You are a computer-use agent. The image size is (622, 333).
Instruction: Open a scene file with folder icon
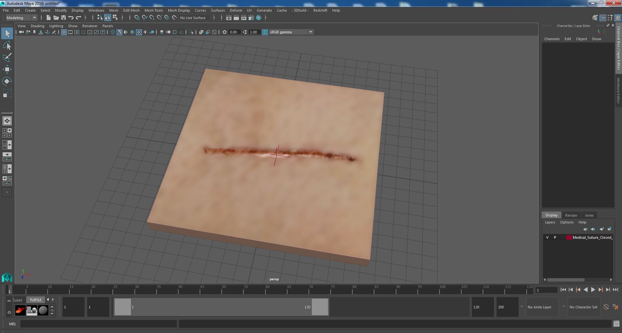56,18
